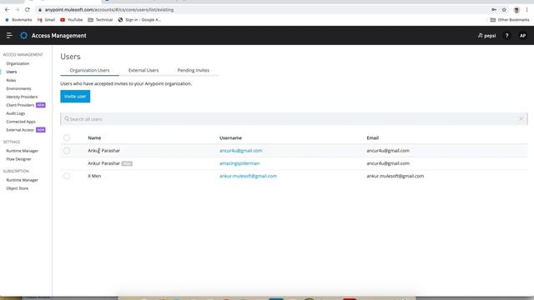Click the Access Management header title
534x300 pixels.
(59, 35)
